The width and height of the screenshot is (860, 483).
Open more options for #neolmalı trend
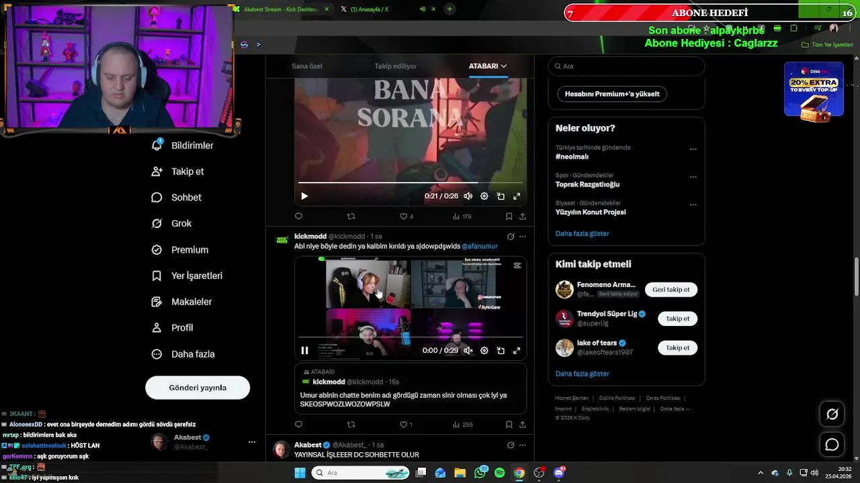tap(693, 150)
